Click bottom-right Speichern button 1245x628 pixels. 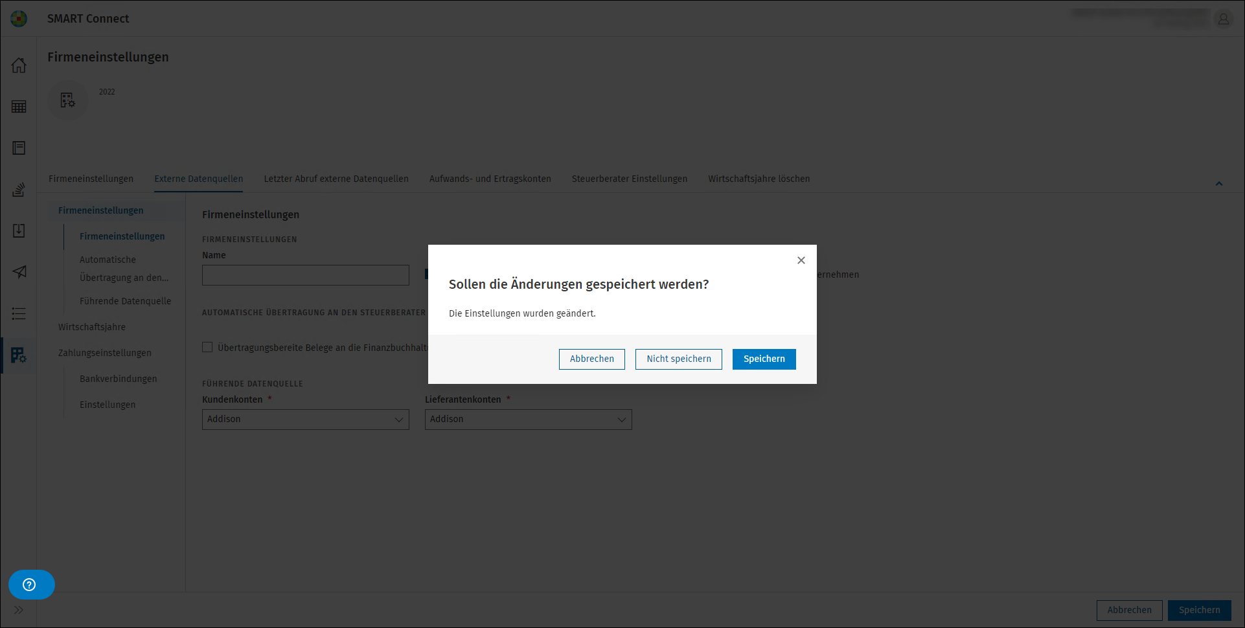pyautogui.click(x=1200, y=611)
